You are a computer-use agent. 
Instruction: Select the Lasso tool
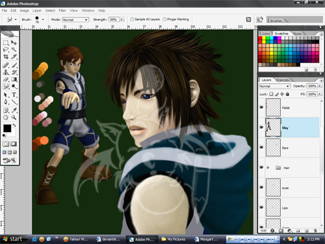[6, 49]
